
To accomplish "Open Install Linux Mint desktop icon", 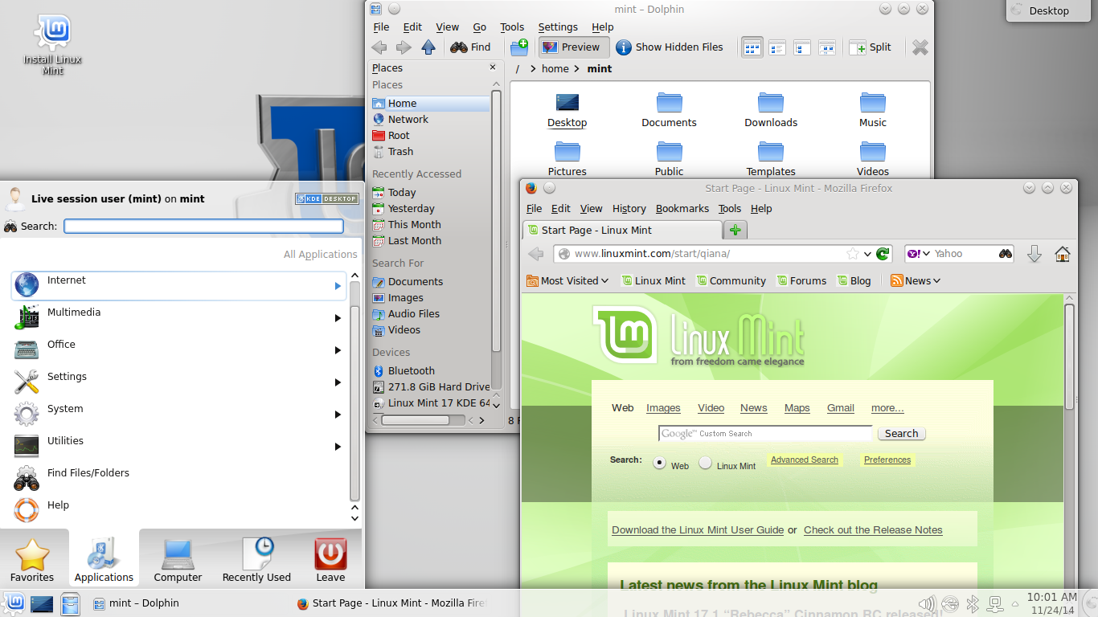I will pos(52,44).
